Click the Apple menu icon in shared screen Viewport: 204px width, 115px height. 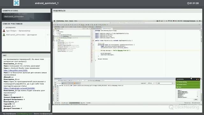pos(55,21)
